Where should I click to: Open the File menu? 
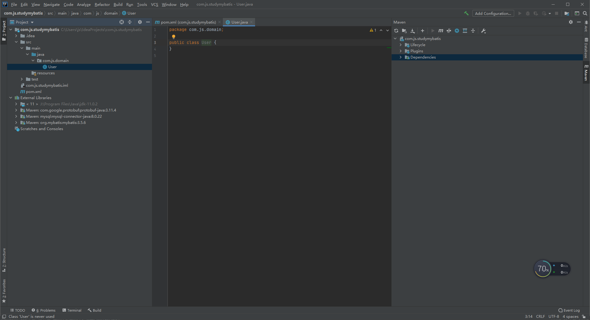click(14, 4)
